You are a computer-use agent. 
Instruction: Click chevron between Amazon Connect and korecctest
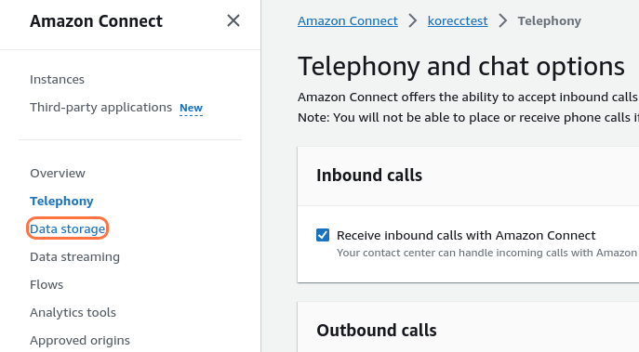point(413,20)
